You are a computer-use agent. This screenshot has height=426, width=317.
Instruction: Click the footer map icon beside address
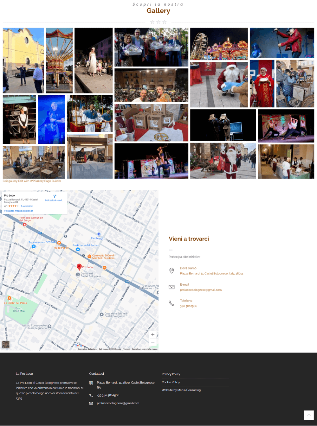click(91, 383)
